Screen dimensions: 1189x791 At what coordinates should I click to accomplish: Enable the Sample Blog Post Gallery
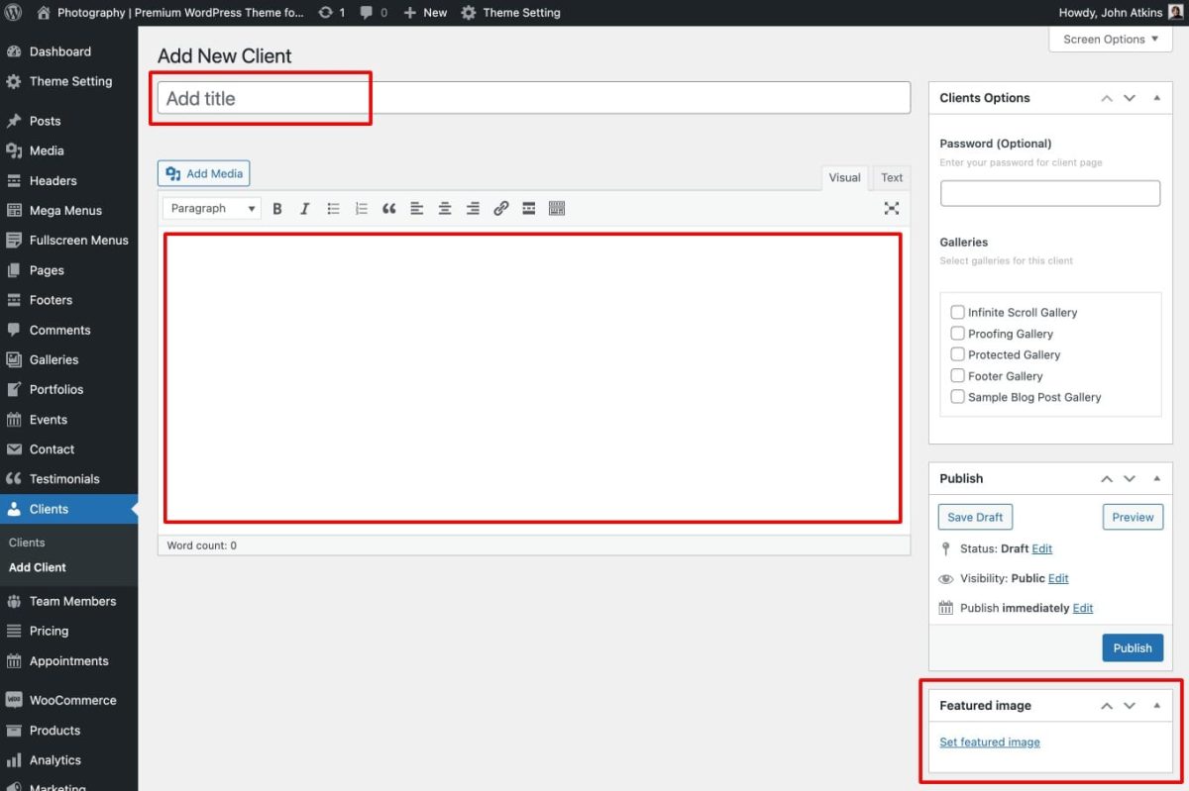957,396
